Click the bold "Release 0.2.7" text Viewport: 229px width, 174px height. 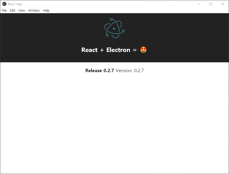[x=100, y=71]
